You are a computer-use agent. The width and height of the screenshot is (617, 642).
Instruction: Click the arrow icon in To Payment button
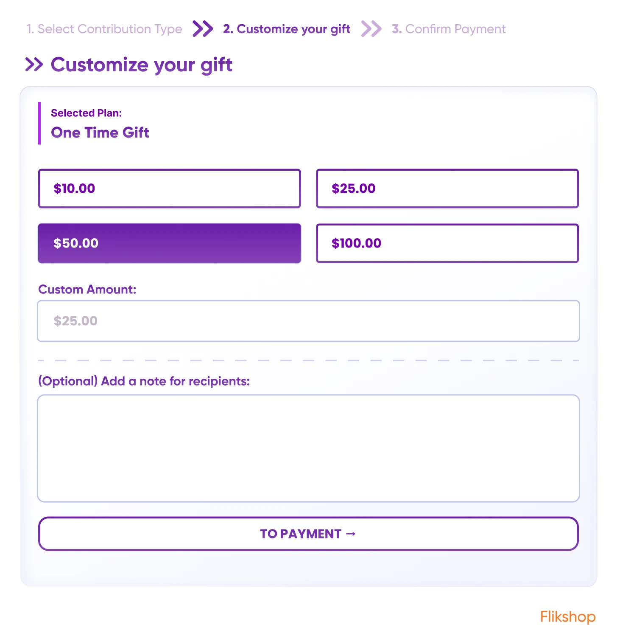[x=351, y=534]
